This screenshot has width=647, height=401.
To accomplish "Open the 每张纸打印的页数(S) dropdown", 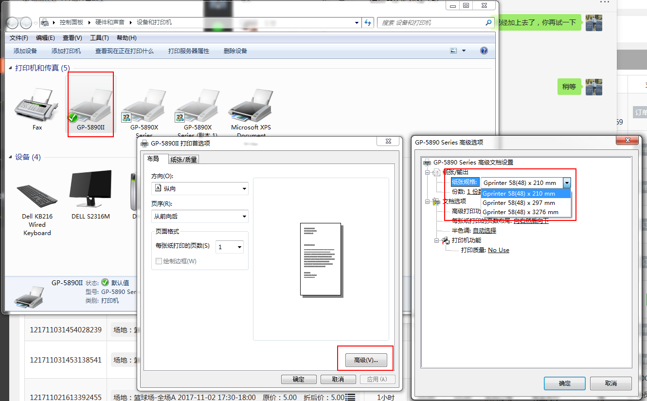I will (230, 247).
